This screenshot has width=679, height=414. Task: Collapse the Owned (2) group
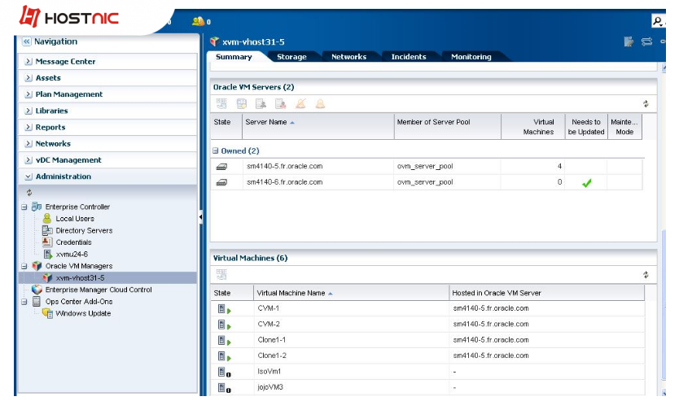click(x=215, y=150)
